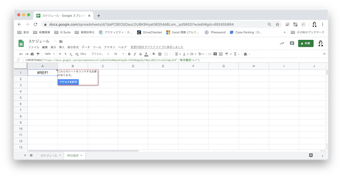The image size is (342, 178).
Task: Click the borders icon in the toolbar
Action: click(x=160, y=54)
